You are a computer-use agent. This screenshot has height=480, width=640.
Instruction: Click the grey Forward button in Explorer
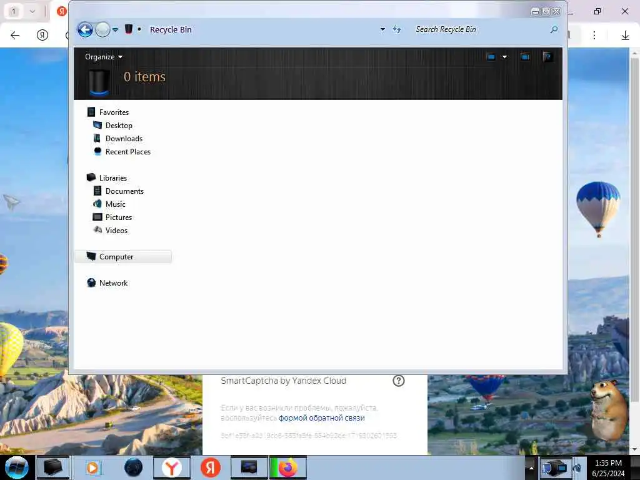(103, 29)
